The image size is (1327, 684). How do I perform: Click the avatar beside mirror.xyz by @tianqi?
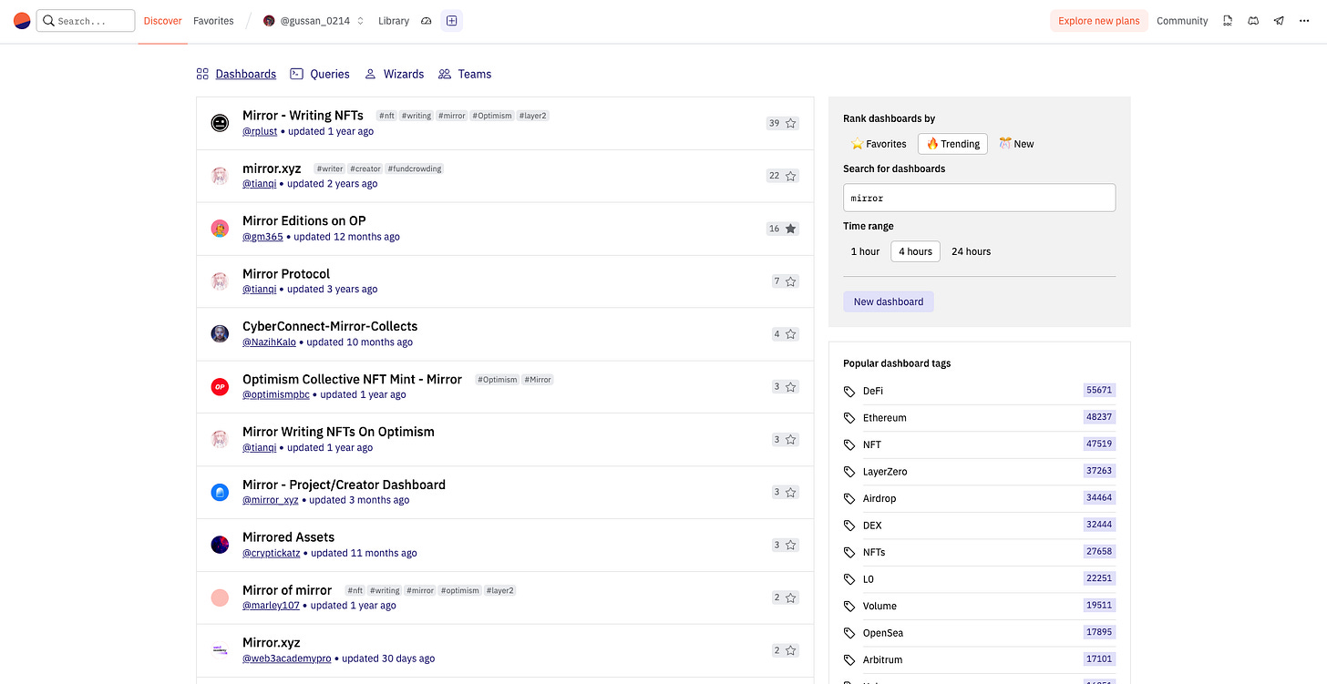point(220,176)
